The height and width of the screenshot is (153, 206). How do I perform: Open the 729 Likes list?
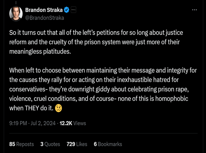point(77,144)
